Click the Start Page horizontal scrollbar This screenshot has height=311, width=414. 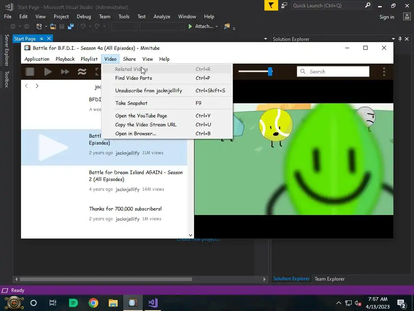106,279
